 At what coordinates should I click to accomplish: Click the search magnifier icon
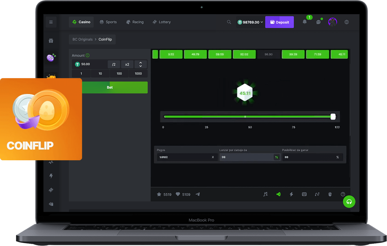coord(229,22)
